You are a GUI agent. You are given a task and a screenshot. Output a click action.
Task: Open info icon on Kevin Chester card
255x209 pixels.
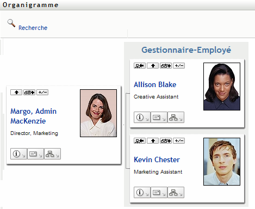(142, 193)
